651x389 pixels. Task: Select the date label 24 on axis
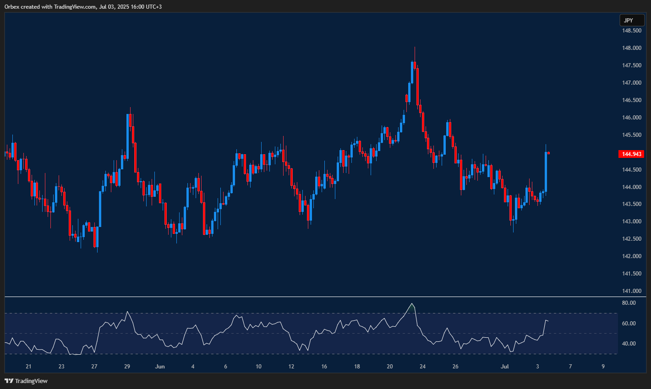coord(423,366)
